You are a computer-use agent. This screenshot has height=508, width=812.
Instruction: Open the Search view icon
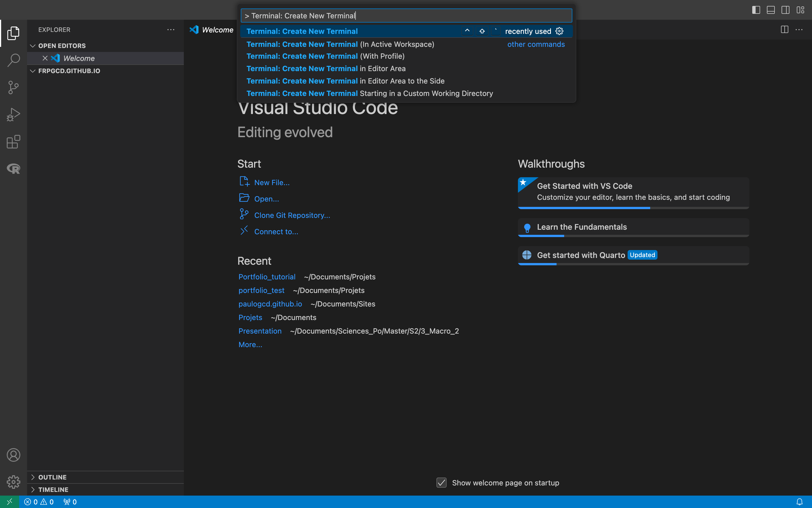pyautogui.click(x=14, y=60)
